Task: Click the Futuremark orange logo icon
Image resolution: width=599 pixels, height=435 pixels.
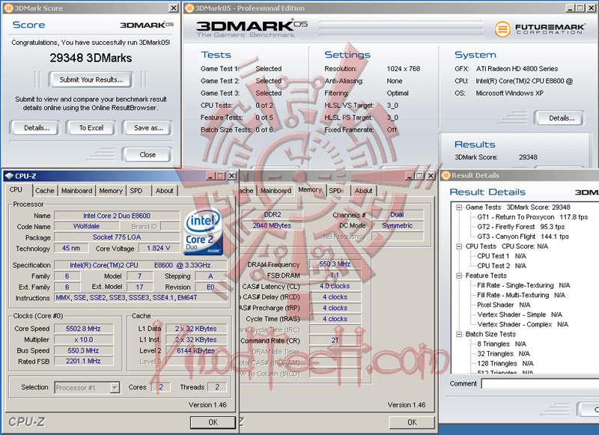Action: point(502,29)
